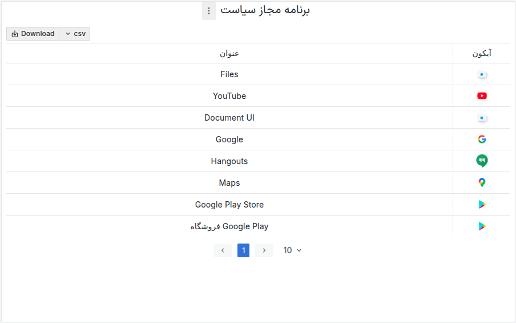Open the three-dot options menu
Screen dimensions: 516x323
(x=209, y=11)
